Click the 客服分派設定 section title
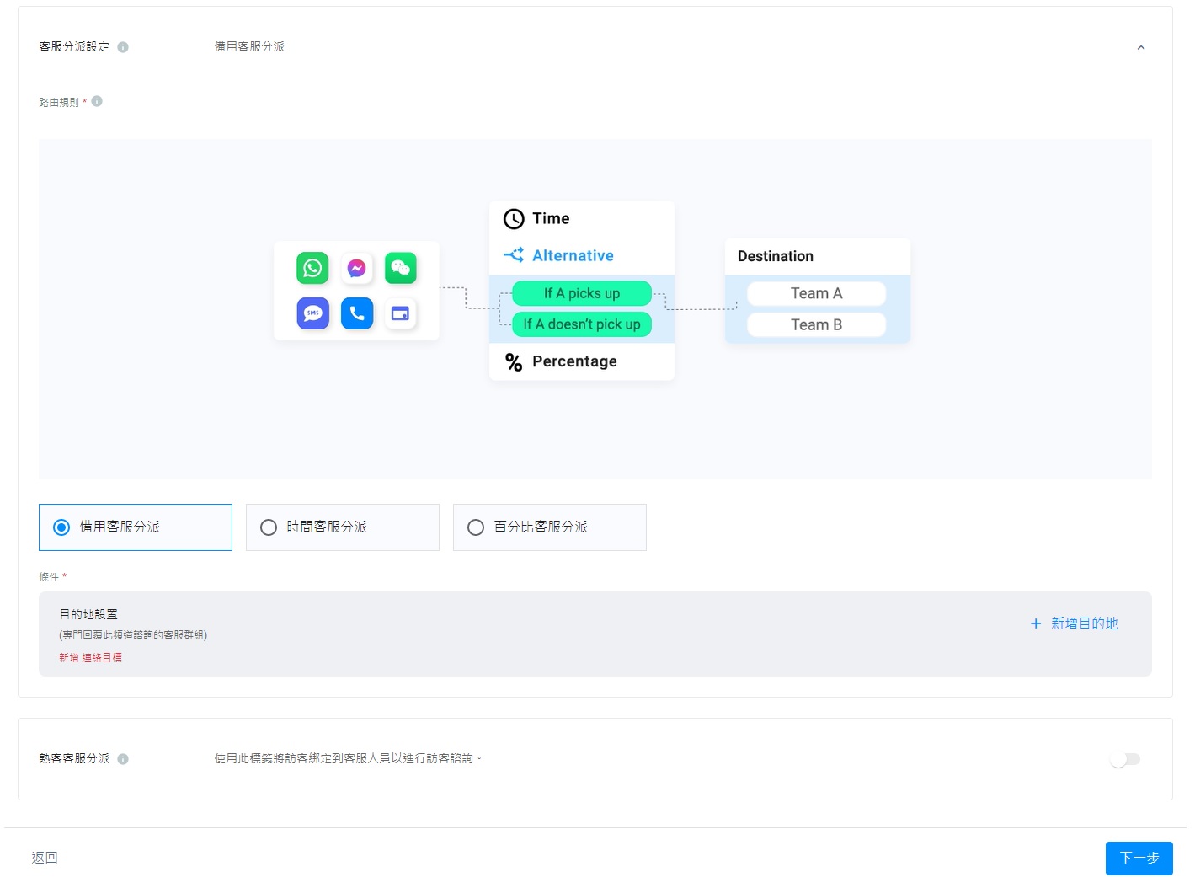This screenshot has height=888, width=1195. click(74, 46)
